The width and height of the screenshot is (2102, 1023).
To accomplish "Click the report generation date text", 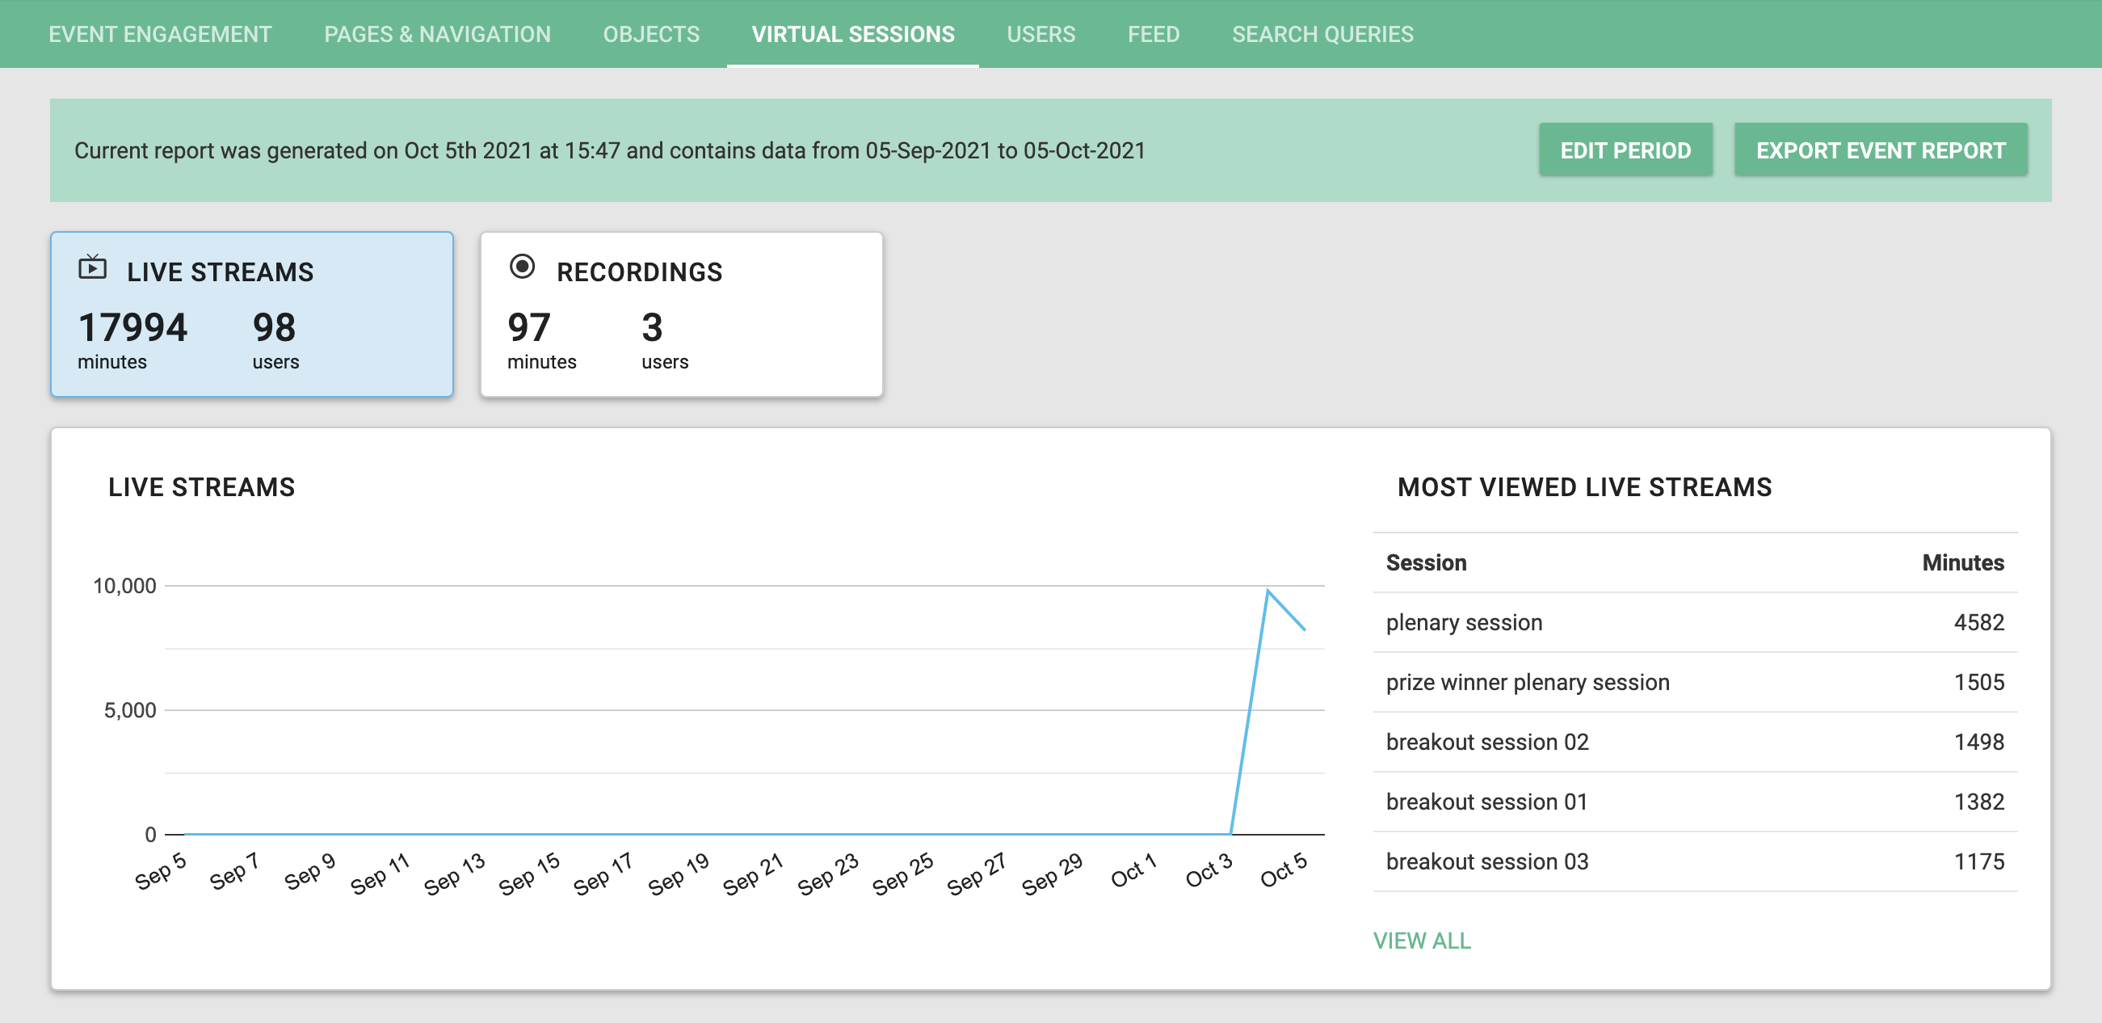I will tap(610, 150).
